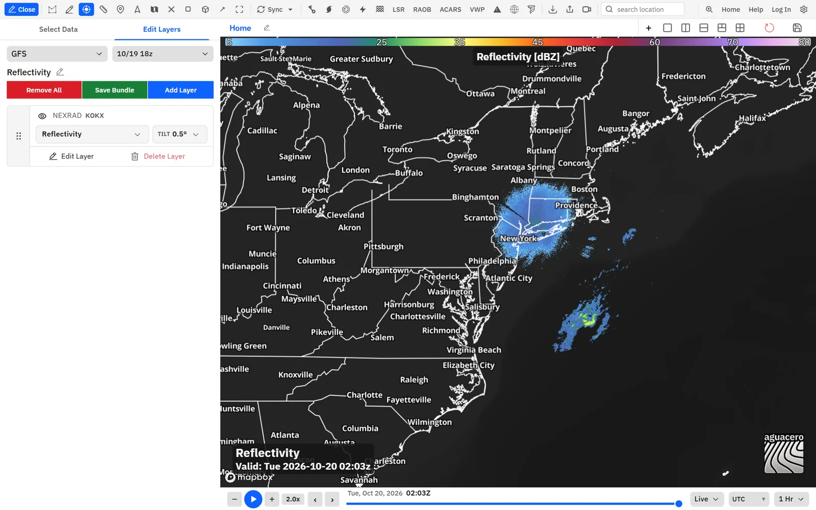Toggle VWP overlay
Image resolution: width=816 pixels, height=510 pixels.
click(x=477, y=9)
